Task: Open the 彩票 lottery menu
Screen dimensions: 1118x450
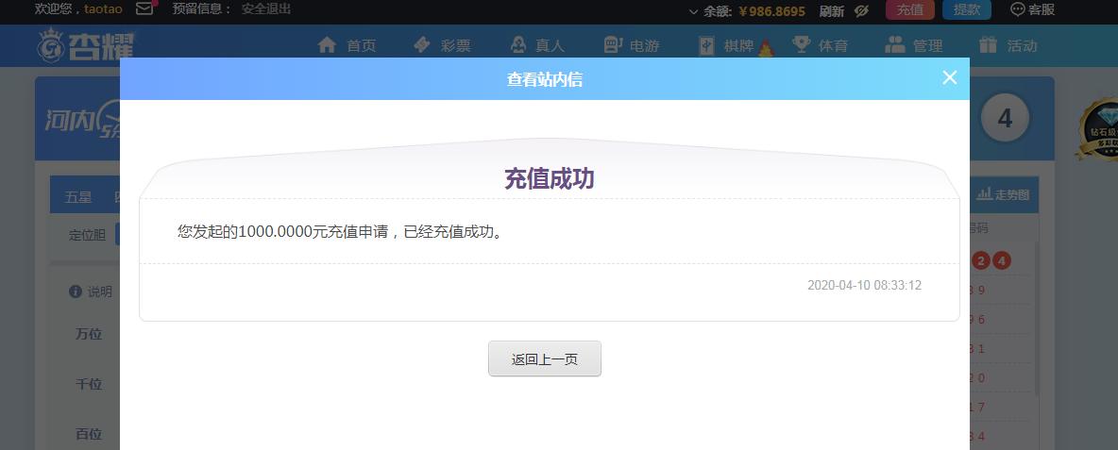Action: pyautogui.click(x=443, y=45)
